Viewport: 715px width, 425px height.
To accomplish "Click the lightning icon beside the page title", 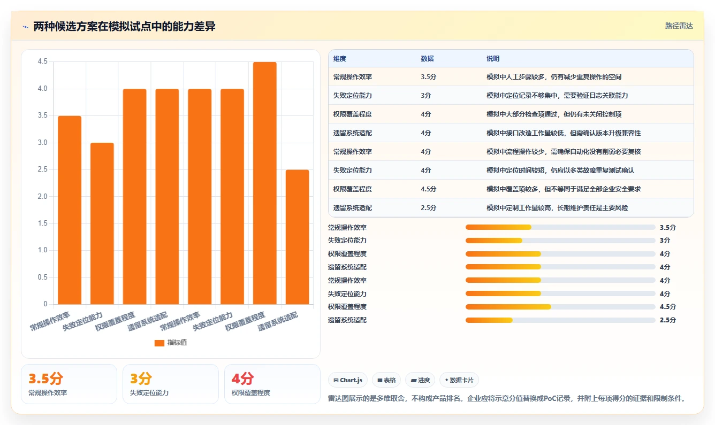I will pos(26,26).
